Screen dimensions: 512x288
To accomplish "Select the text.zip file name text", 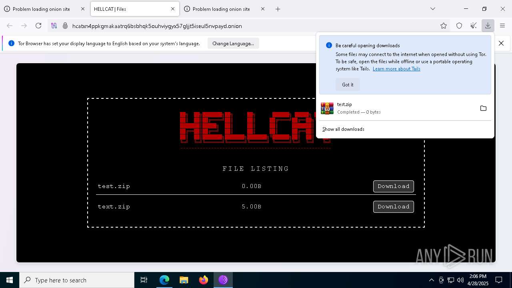I will [114, 207].
